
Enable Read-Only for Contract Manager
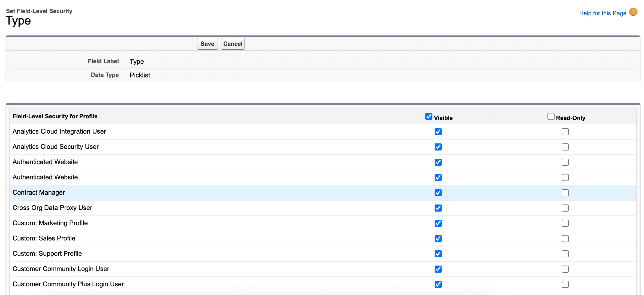(565, 193)
